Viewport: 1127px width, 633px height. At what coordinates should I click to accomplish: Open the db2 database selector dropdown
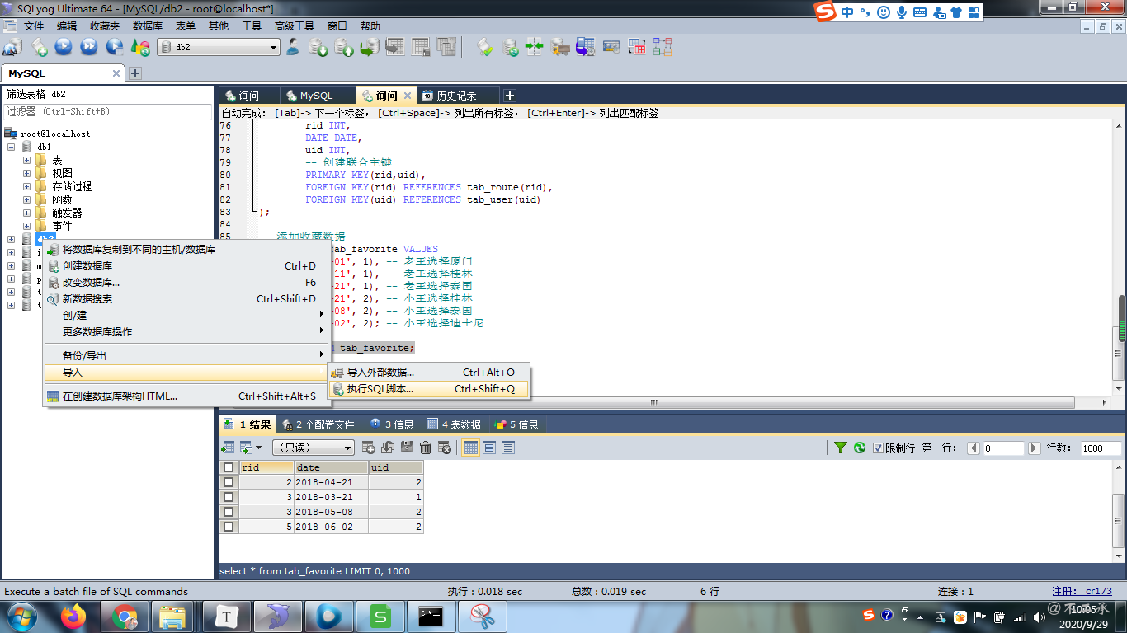[219, 47]
